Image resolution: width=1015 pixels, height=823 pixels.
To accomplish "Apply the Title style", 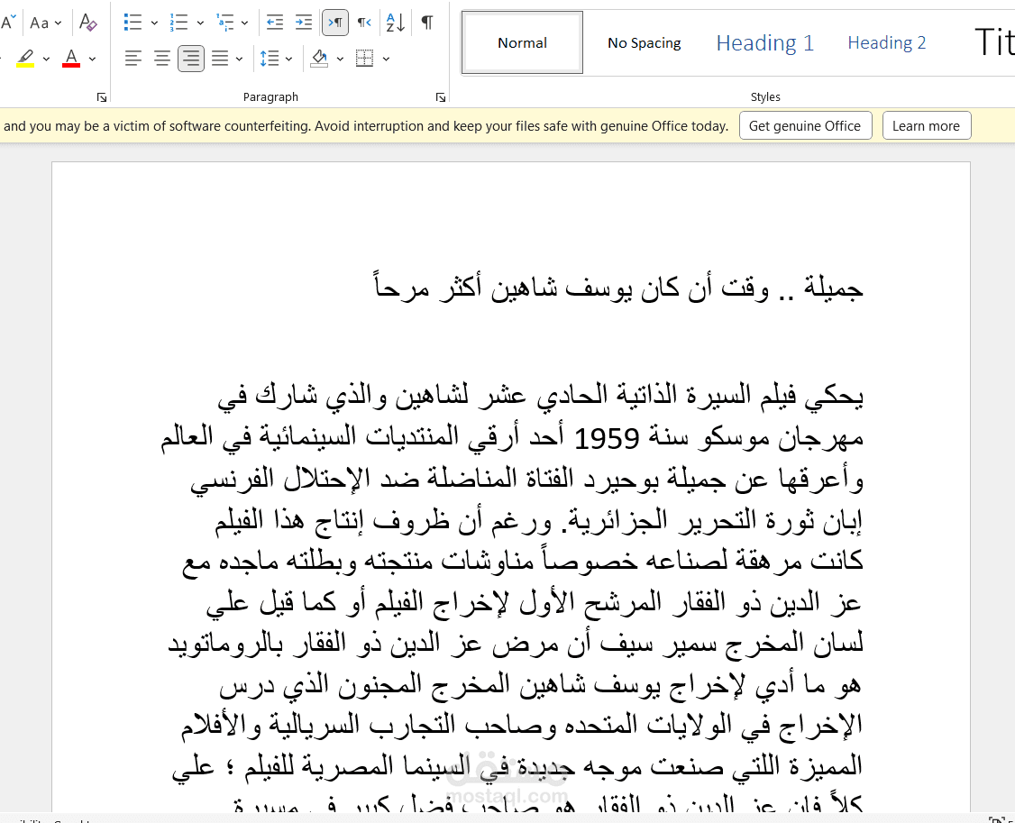I will coord(993,42).
